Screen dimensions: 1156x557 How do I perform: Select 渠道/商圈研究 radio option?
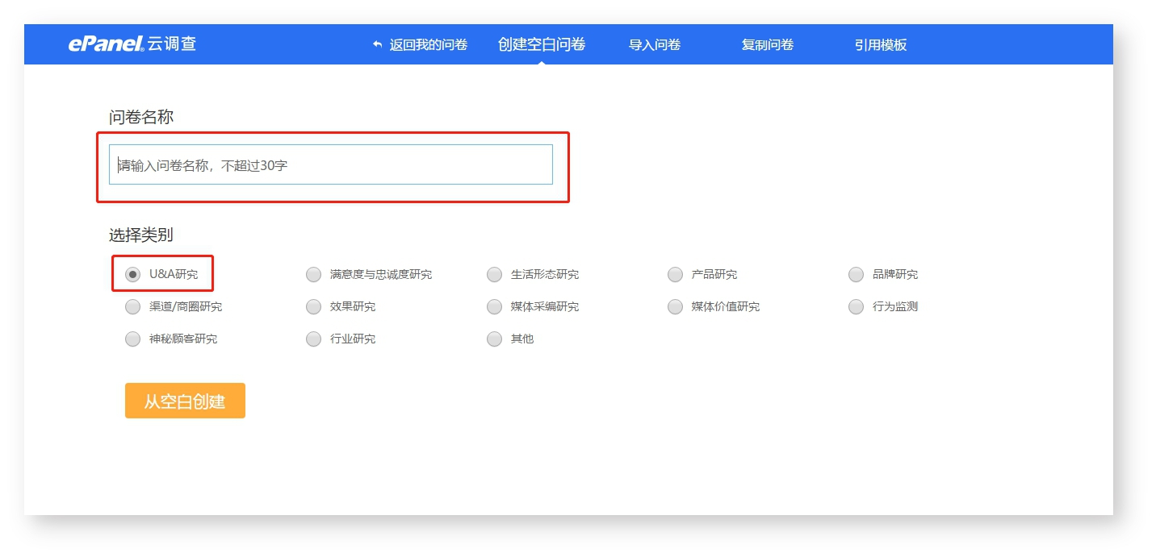point(132,307)
